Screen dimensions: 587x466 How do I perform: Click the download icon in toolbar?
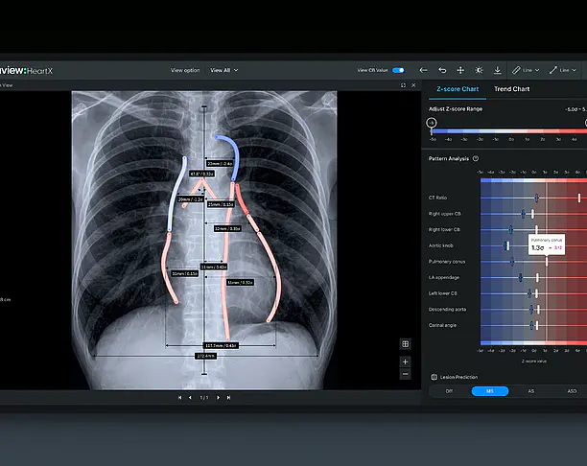point(497,70)
